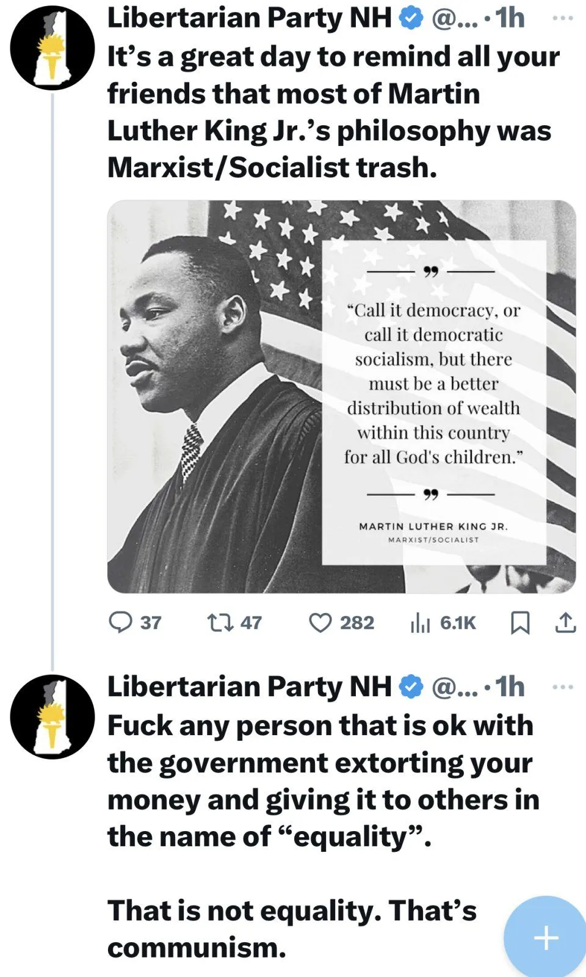Open Libertarian Party NH name on first tweet
The width and height of the screenshot is (586, 977).
(249, 18)
